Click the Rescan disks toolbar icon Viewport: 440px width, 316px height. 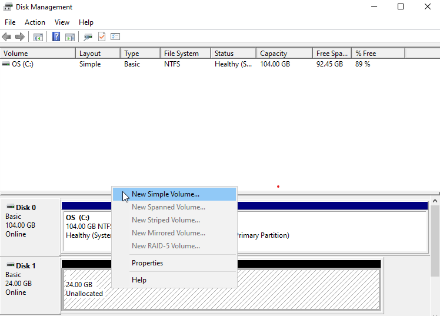coord(88,37)
